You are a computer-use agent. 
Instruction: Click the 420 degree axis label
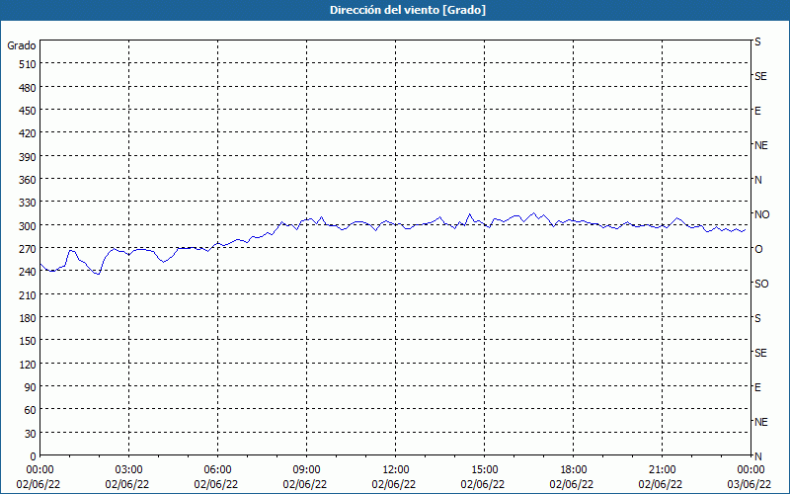pos(28,133)
